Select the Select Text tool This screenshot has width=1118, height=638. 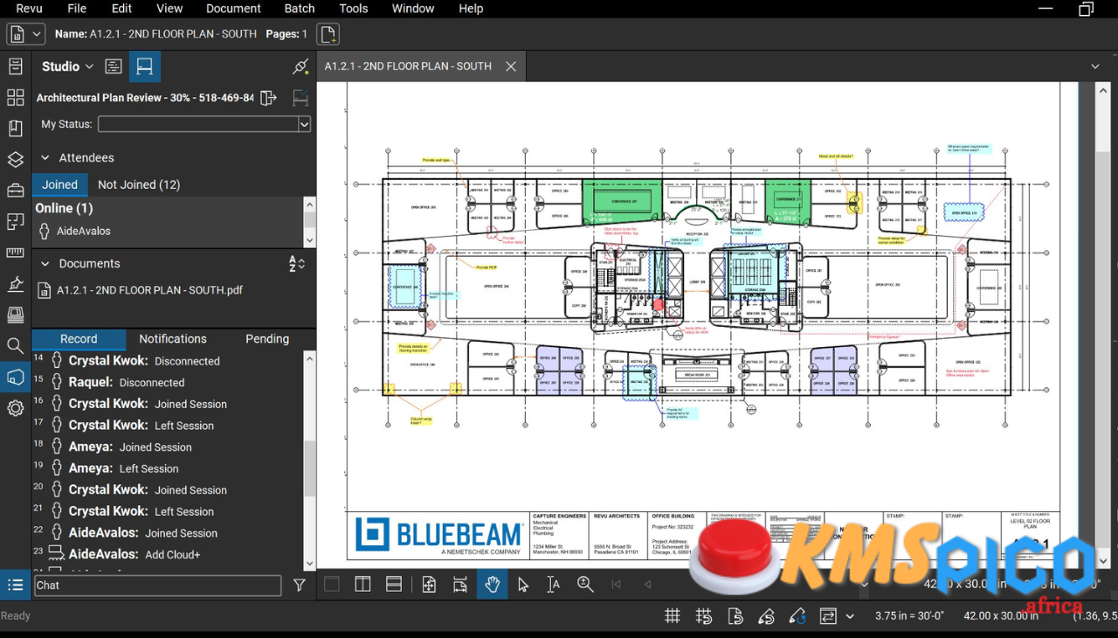click(554, 585)
